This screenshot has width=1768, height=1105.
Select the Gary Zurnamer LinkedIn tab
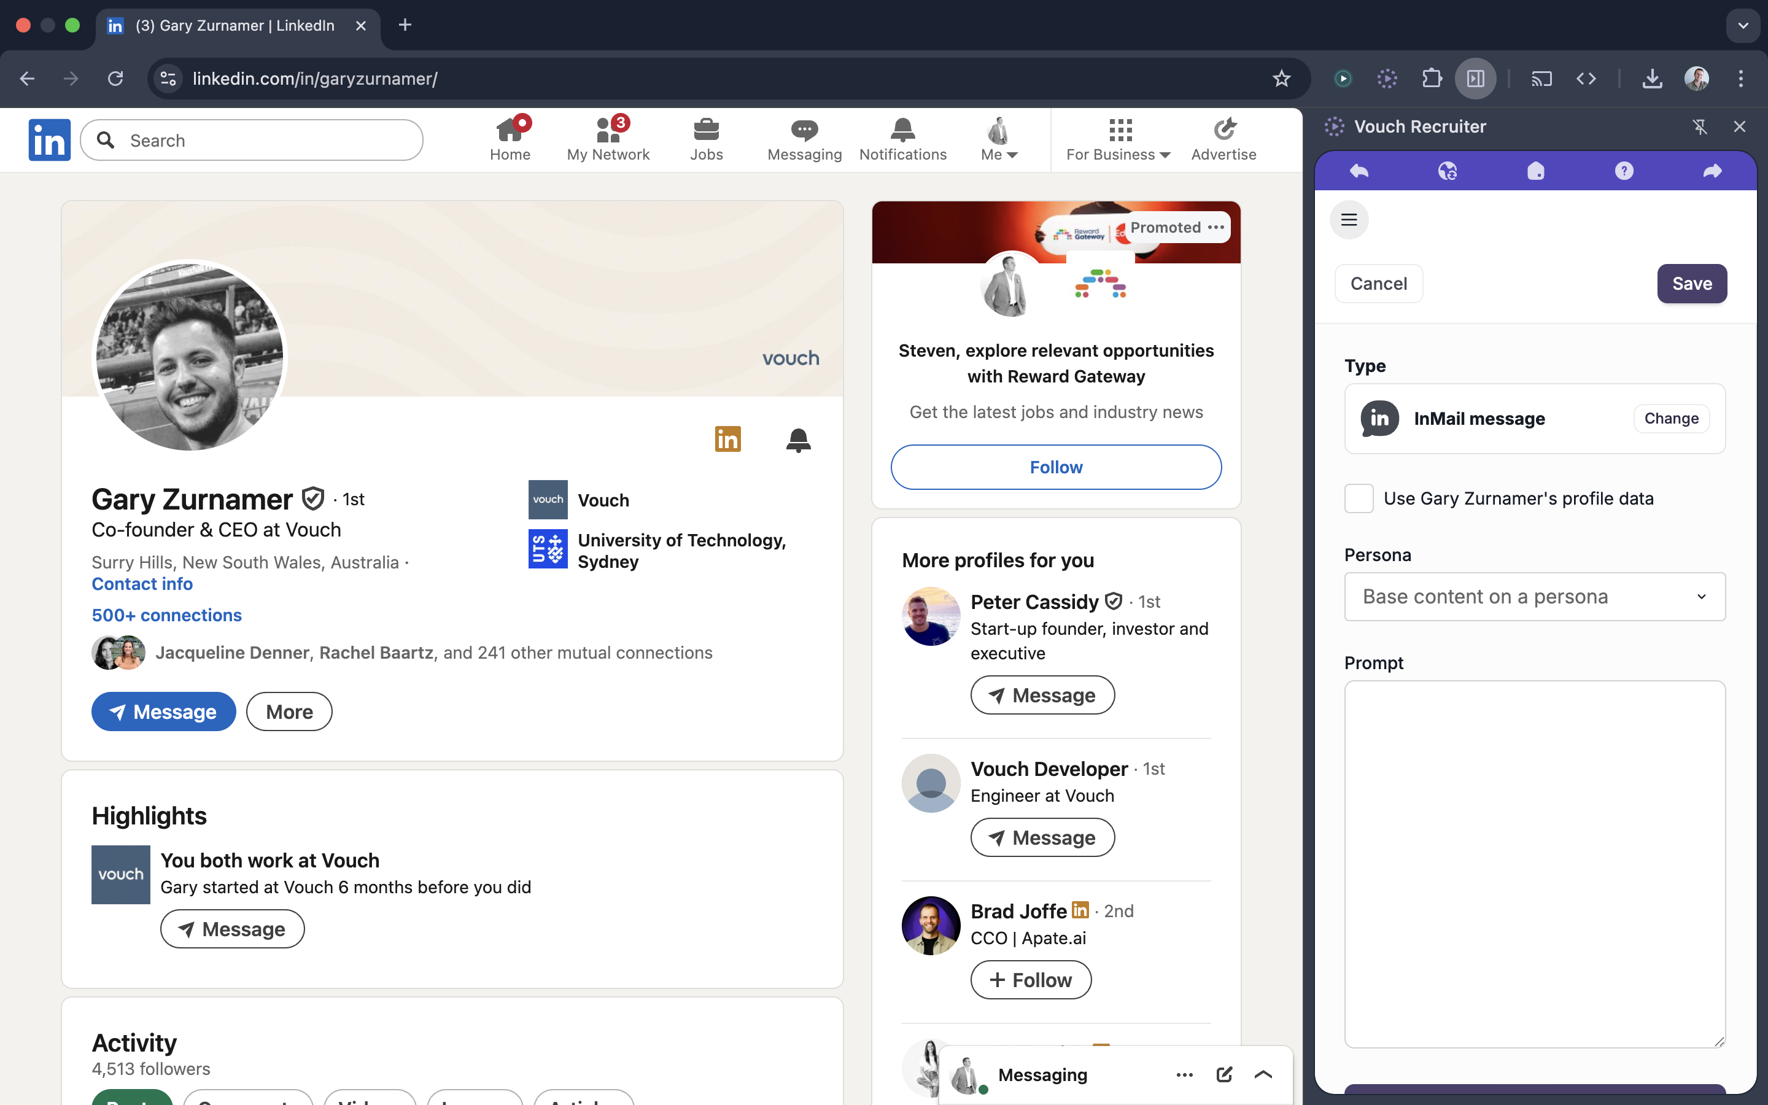[238, 26]
